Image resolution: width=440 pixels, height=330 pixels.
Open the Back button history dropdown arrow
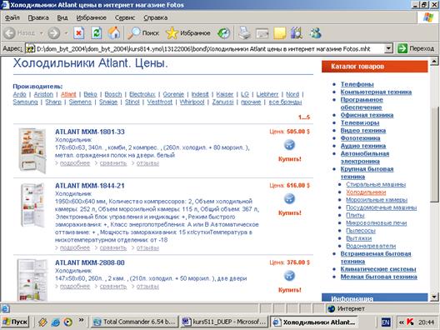(42, 33)
